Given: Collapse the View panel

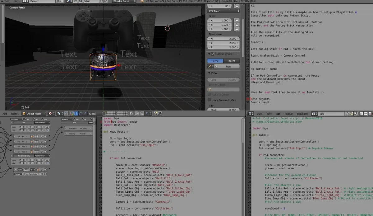Looking at the screenshot, I should click(x=209, y=73).
